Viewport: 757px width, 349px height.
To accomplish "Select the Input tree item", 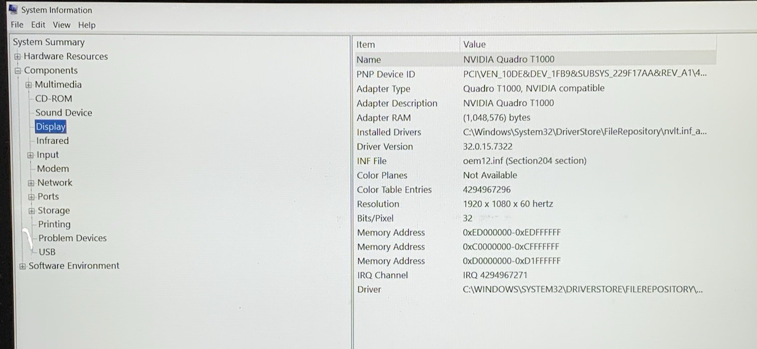I will click(x=48, y=155).
